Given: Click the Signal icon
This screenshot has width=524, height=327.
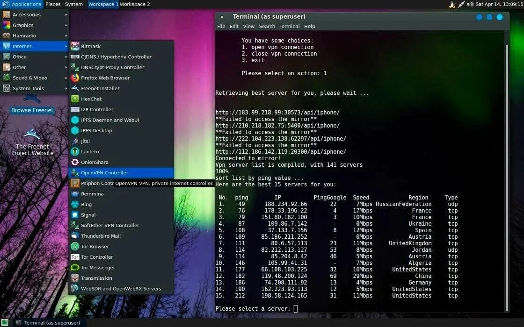Looking at the screenshot, I should (x=75, y=215).
